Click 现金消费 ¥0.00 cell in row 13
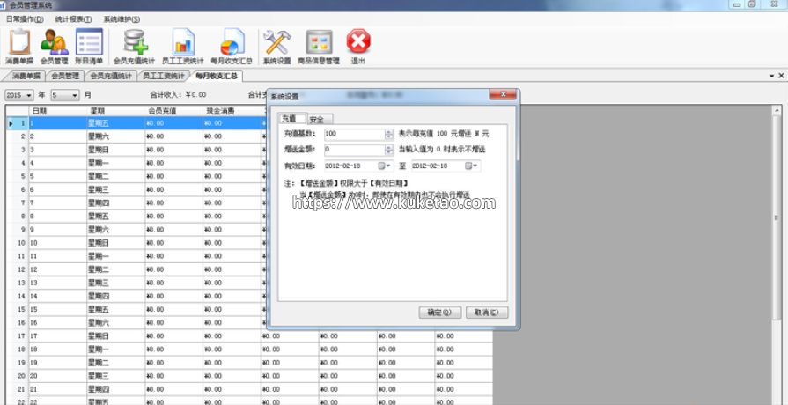 [232, 283]
